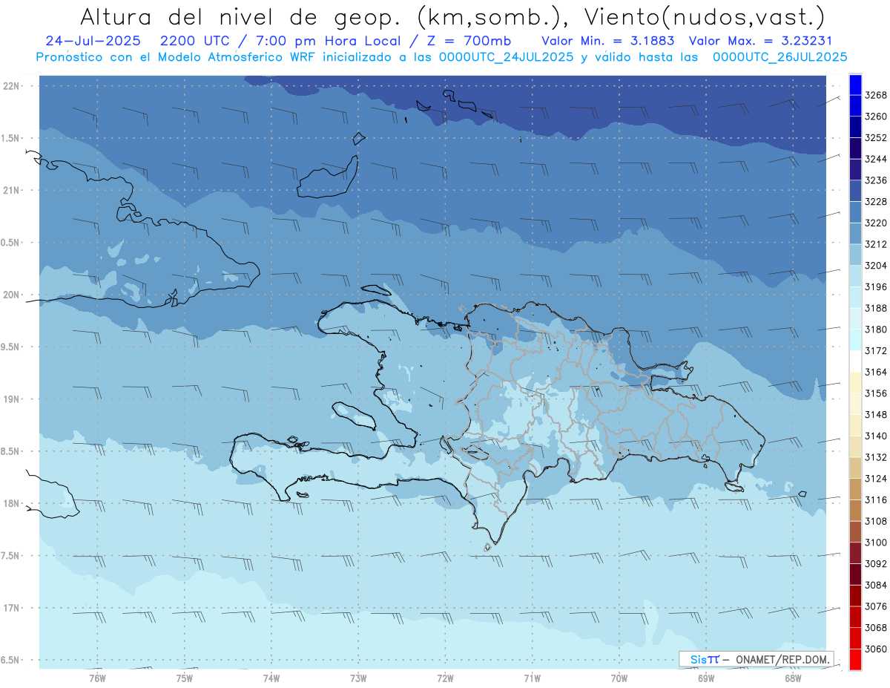Click the "19N" latitude label

point(11,399)
